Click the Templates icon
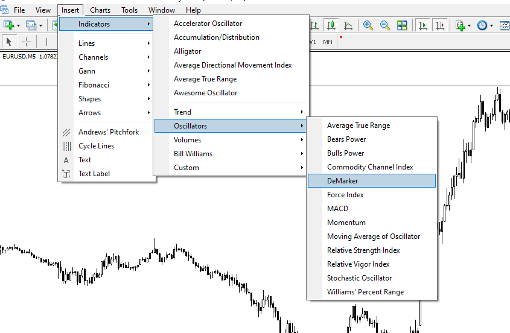Viewport: 510px width, 333px height. point(505,25)
